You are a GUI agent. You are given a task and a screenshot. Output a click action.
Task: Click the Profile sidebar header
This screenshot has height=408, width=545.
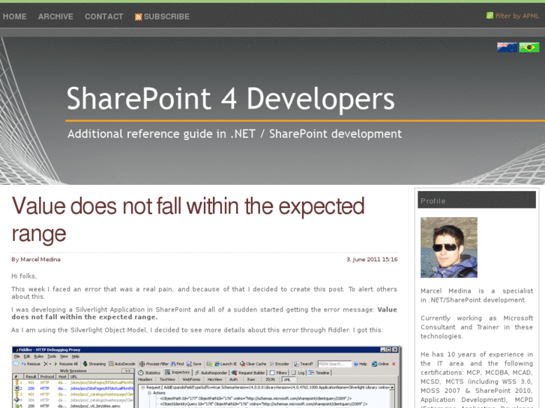[477, 200]
